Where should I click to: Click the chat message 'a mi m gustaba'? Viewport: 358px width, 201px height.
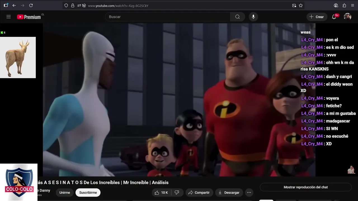(341, 113)
